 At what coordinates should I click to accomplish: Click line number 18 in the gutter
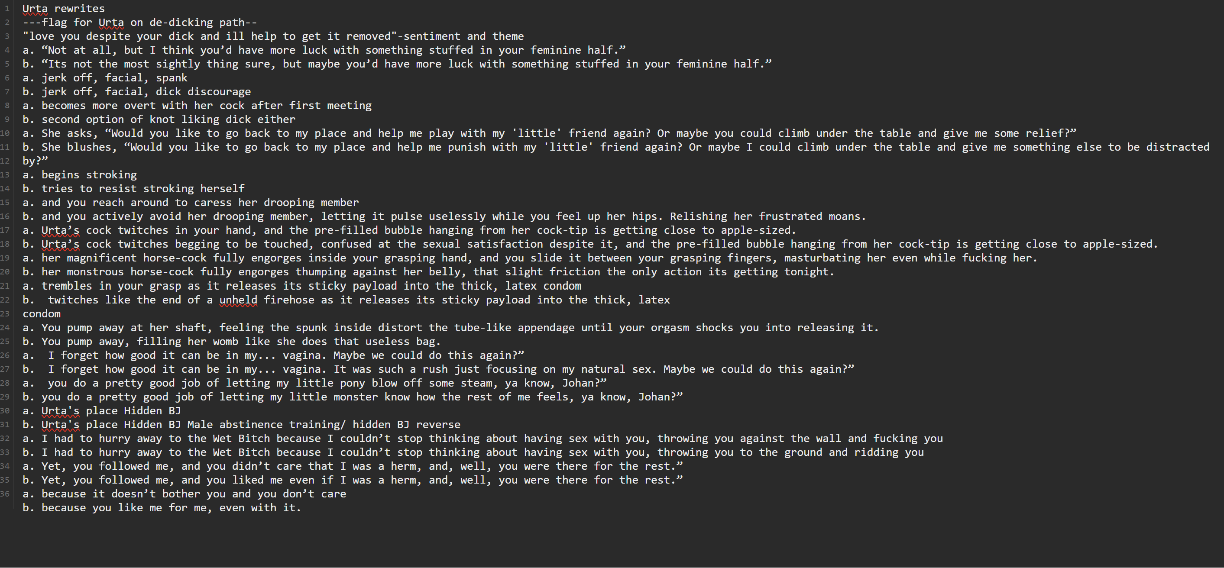5,244
